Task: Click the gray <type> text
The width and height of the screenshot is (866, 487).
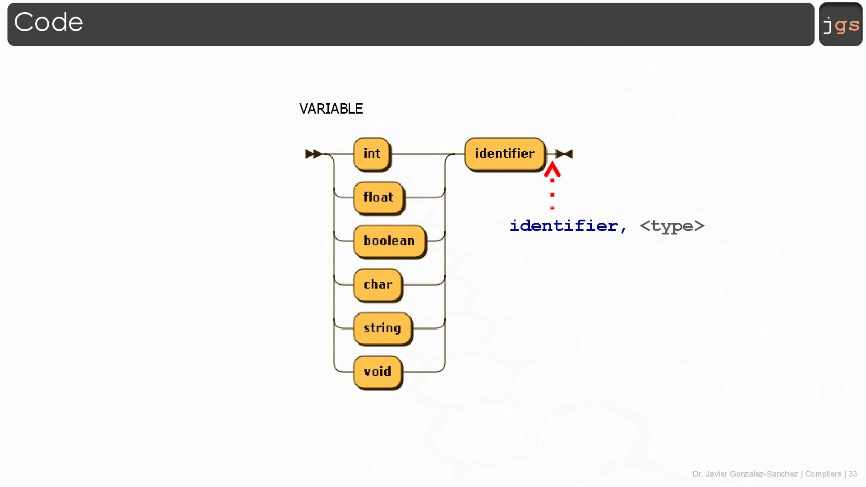Action: (x=672, y=225)
